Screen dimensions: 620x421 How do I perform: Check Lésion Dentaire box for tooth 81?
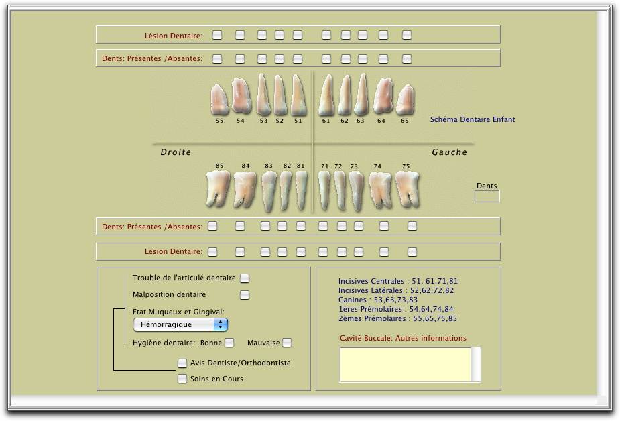point(301,252)
